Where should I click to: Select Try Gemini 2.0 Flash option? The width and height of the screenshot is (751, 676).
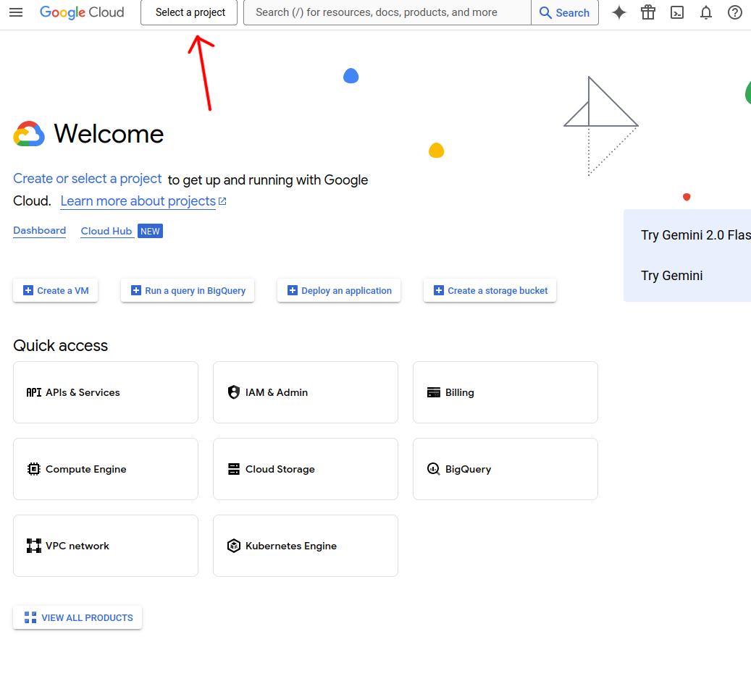[695, 235]
